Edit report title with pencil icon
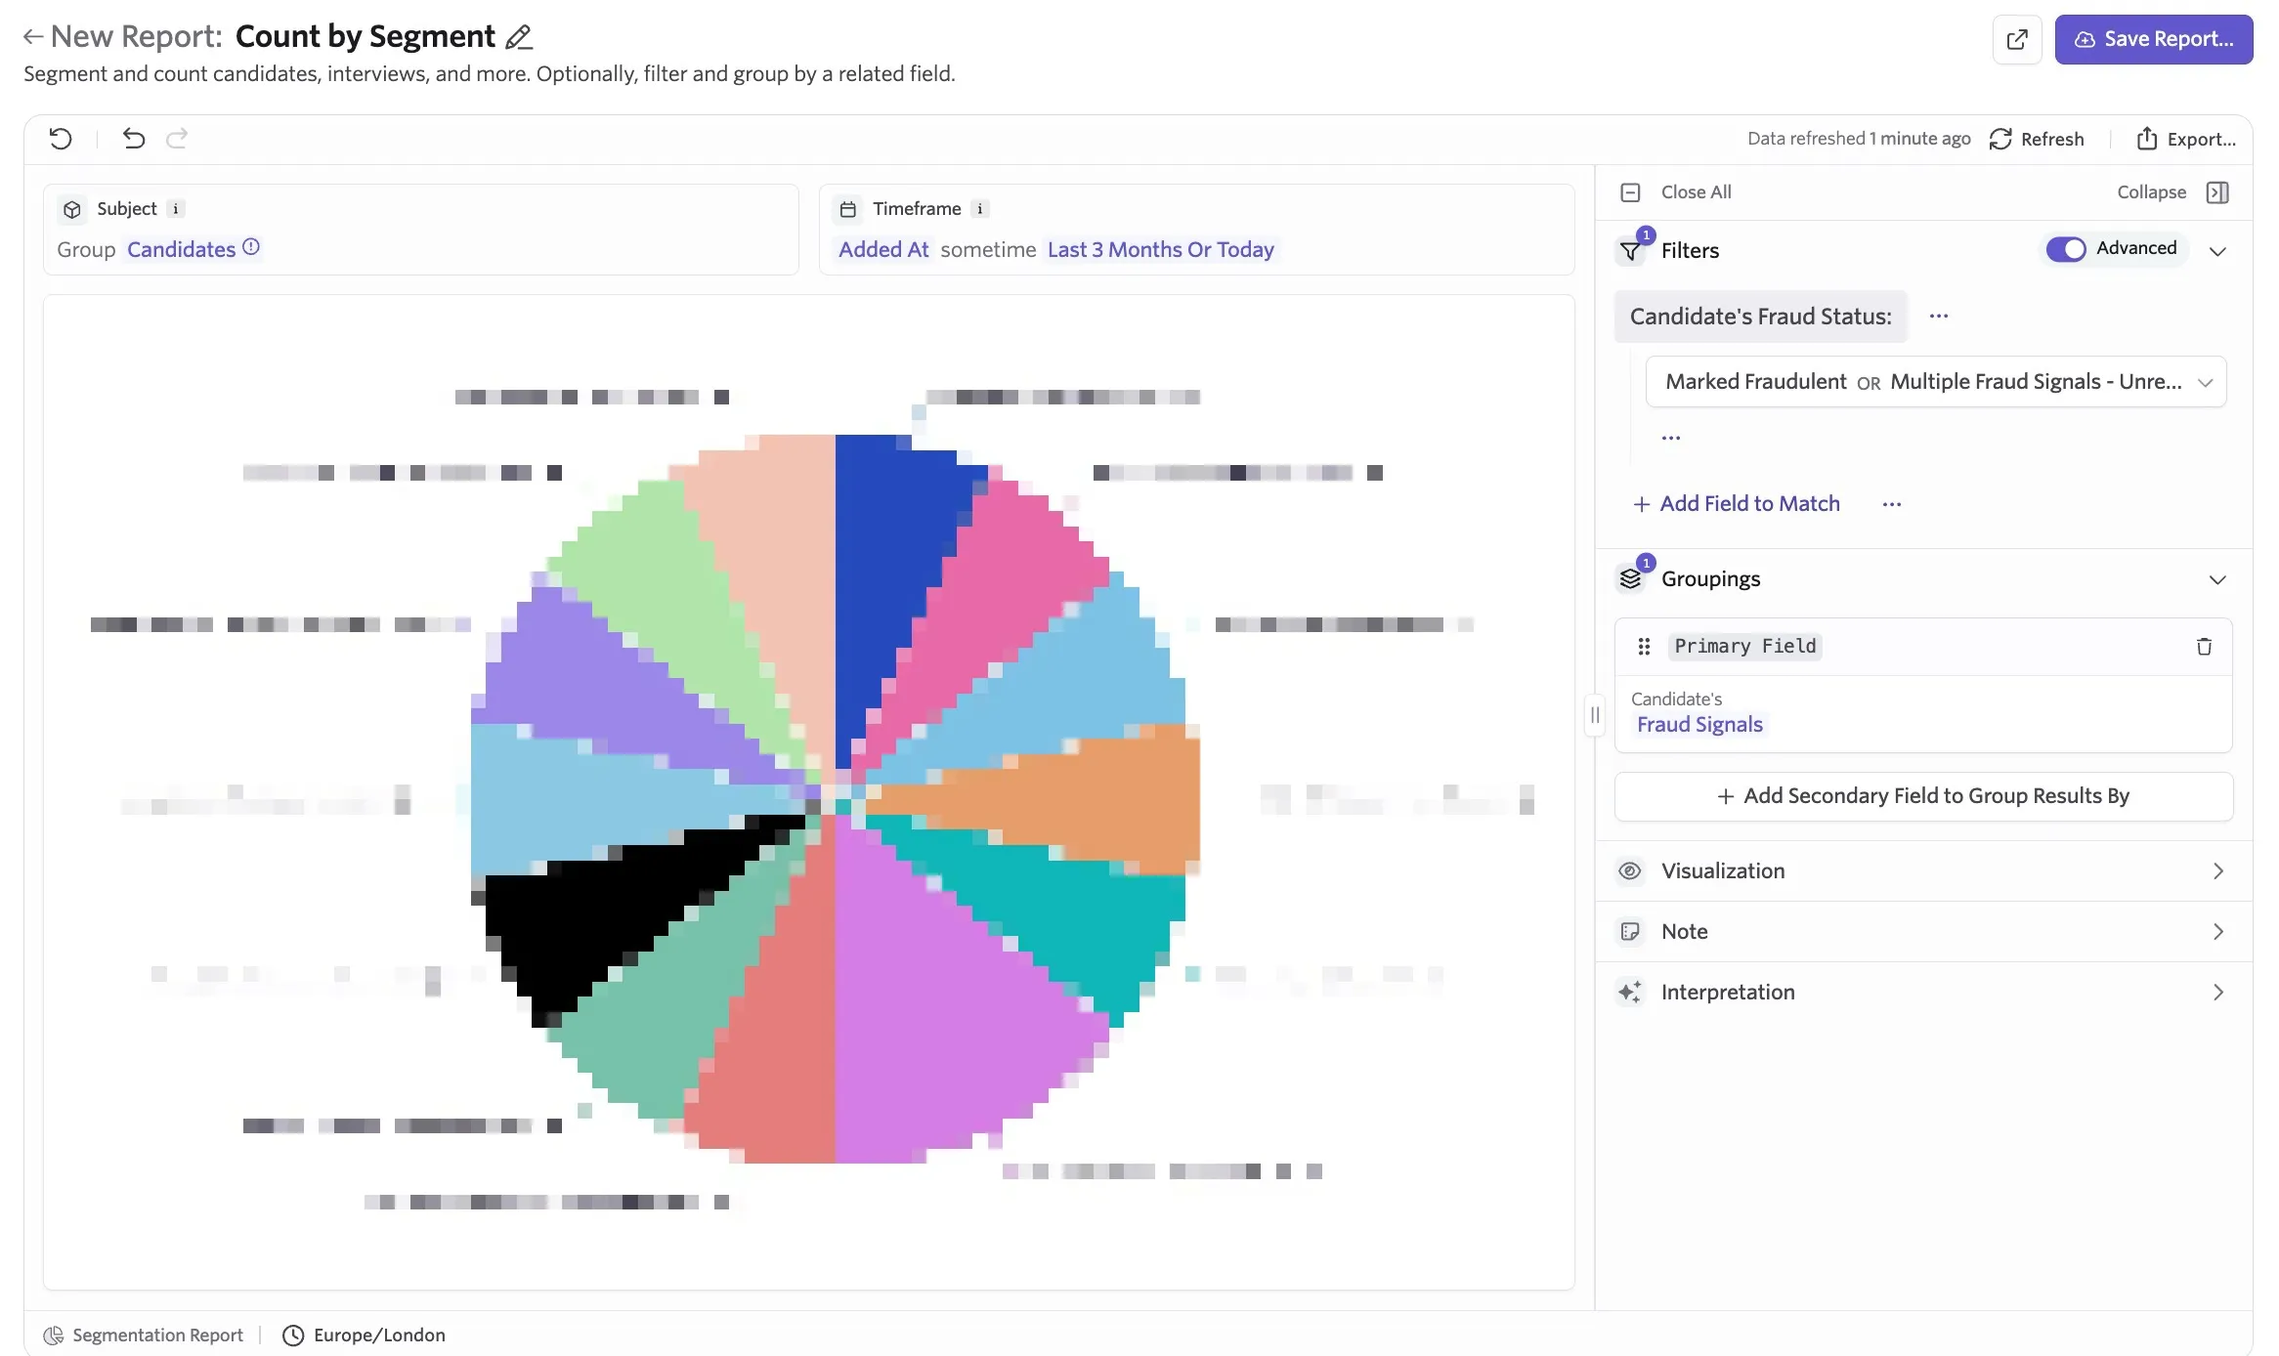Screen dimensions: 2279x1356 pyautogui.click(x=519, y=37)
